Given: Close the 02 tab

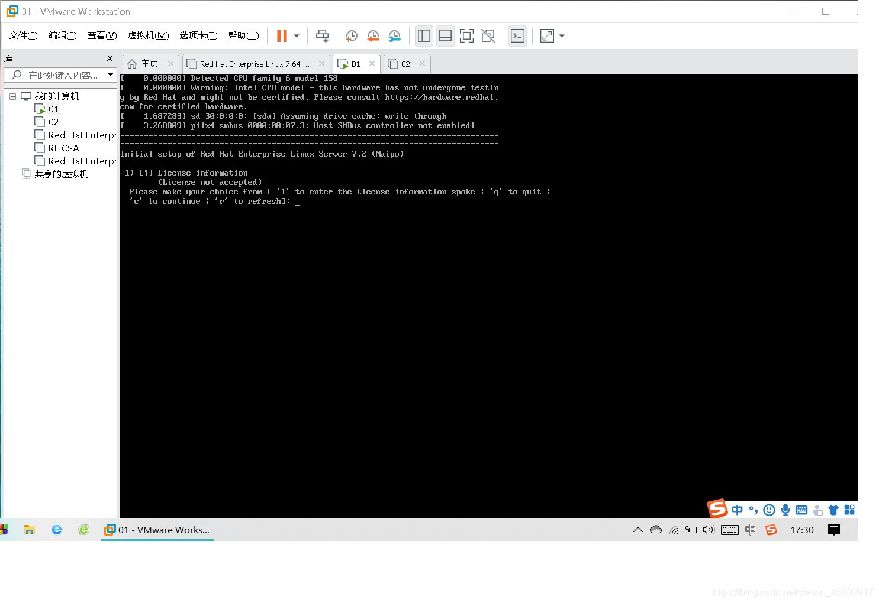Looking at the screenshot, I should [422, 64].
